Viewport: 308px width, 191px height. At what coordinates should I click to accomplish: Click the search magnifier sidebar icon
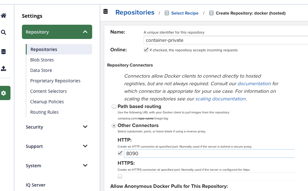coord(3,32)
